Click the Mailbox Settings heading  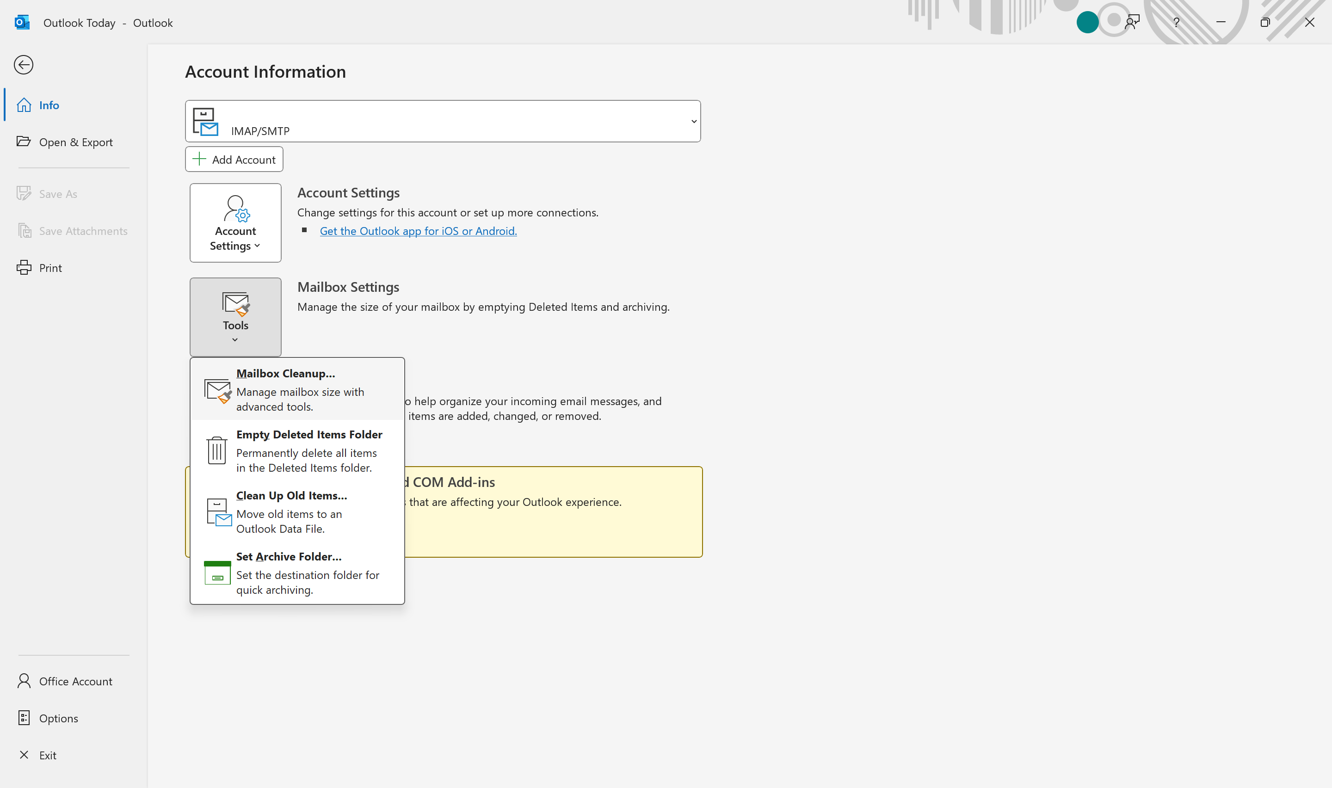point(348,287)
